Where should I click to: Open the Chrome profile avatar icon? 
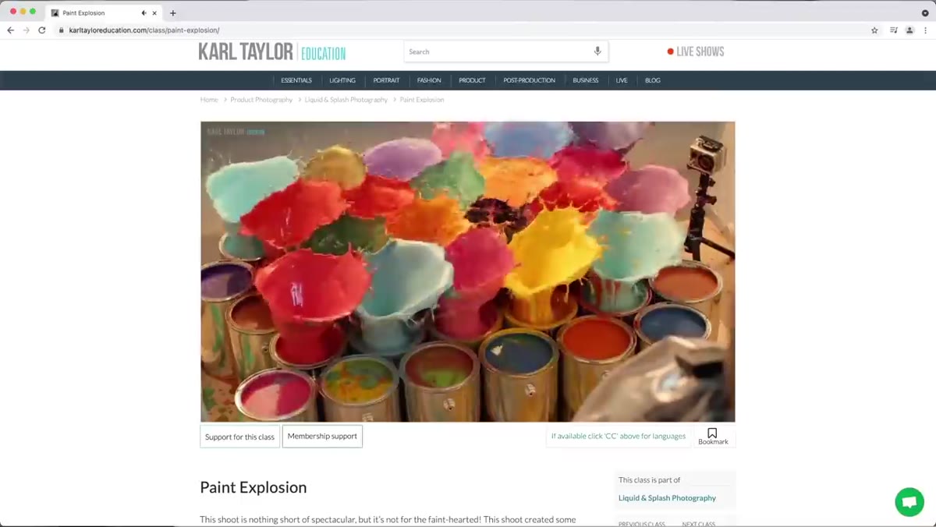pyautogui.click(x=909, y=30)
